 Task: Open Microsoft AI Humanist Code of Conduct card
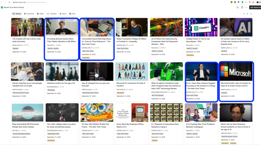click(x=132, y=82)
